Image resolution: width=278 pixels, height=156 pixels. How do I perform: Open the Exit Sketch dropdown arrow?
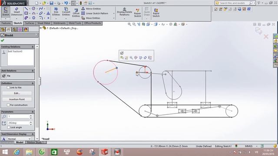[x=6, y=18]
